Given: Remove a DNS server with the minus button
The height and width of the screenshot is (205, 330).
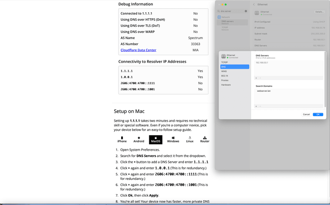Looking at the screenshot, I should [260, 78].
